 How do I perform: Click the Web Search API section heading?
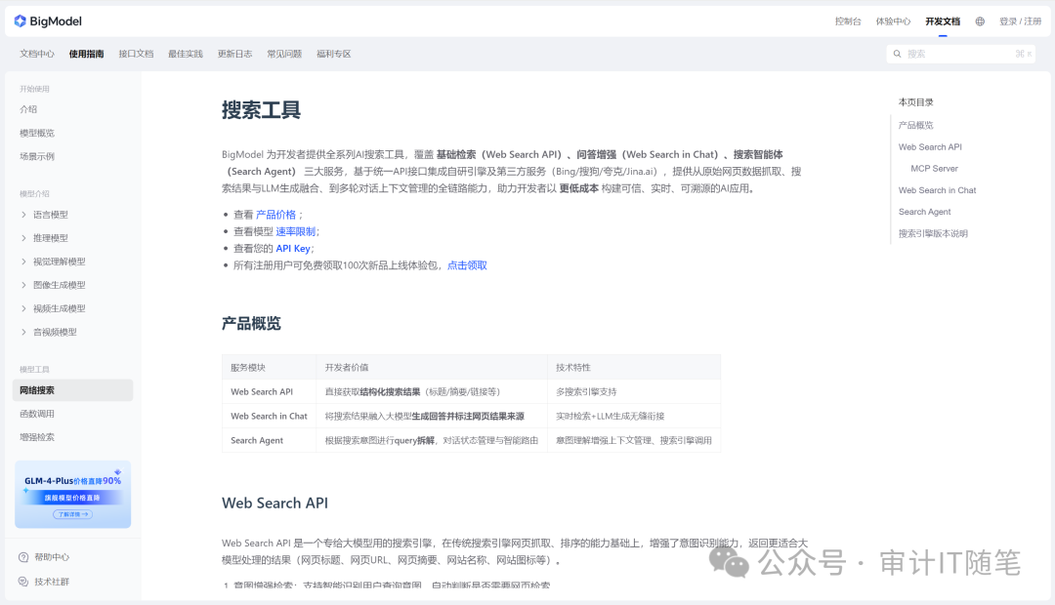(275, 503)
